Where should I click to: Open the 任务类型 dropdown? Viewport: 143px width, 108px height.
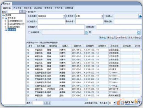coord(64,16)
